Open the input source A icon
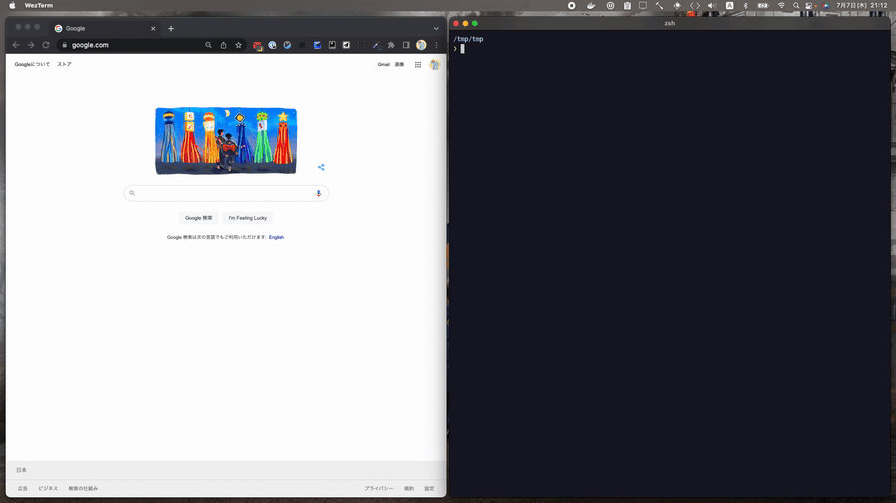The height and width of the screenshot is (503, 896). (729, 5)
